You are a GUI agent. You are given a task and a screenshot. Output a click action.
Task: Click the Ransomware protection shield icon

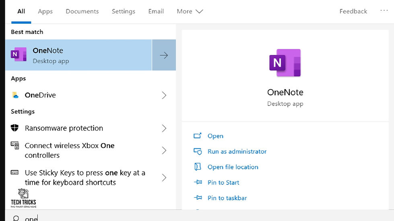[14, 128]
